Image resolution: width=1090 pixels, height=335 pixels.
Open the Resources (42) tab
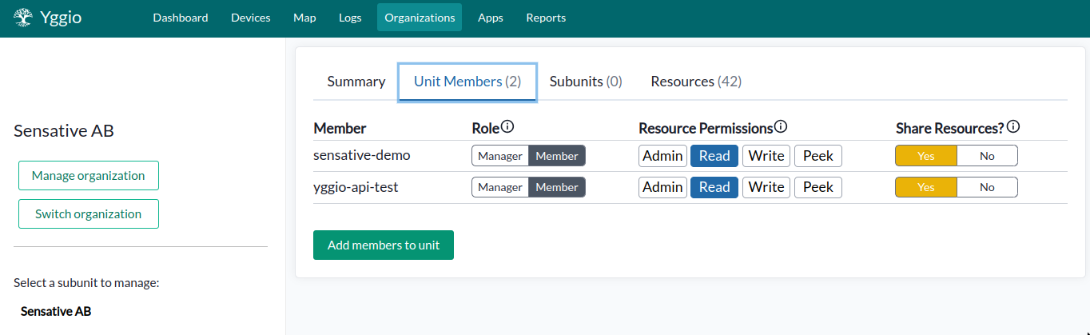point(696,82)
